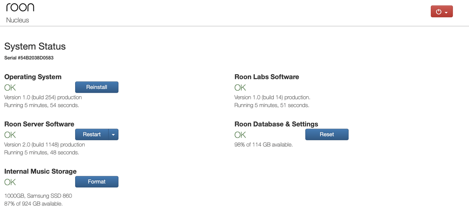Viewport: 469px width, 215px height.
Task: Format the Internal Music Storage
Action: pyautogui.click(x=97, y=182)
